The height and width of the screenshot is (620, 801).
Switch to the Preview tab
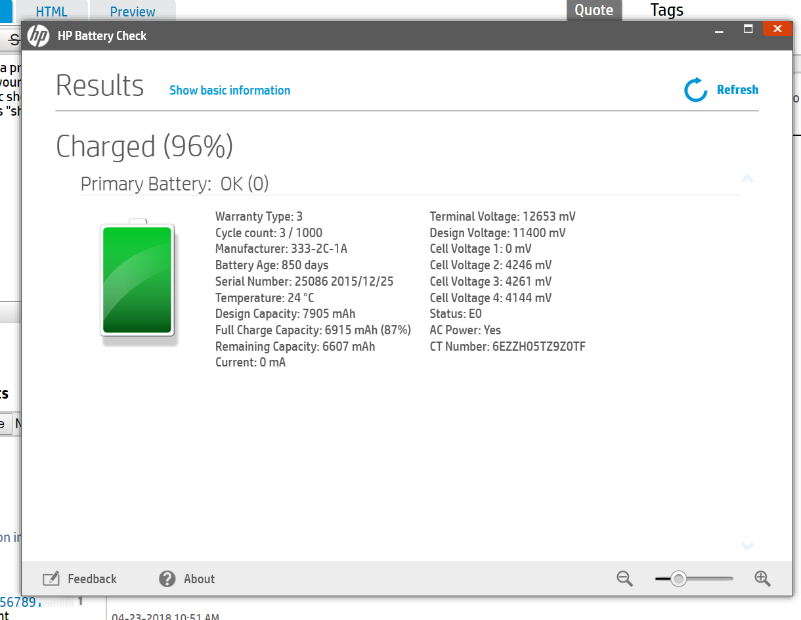(x=133, y=11)
